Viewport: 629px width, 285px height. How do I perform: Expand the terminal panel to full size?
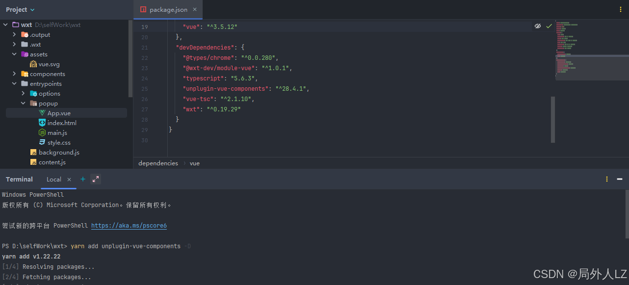[96, 179]
